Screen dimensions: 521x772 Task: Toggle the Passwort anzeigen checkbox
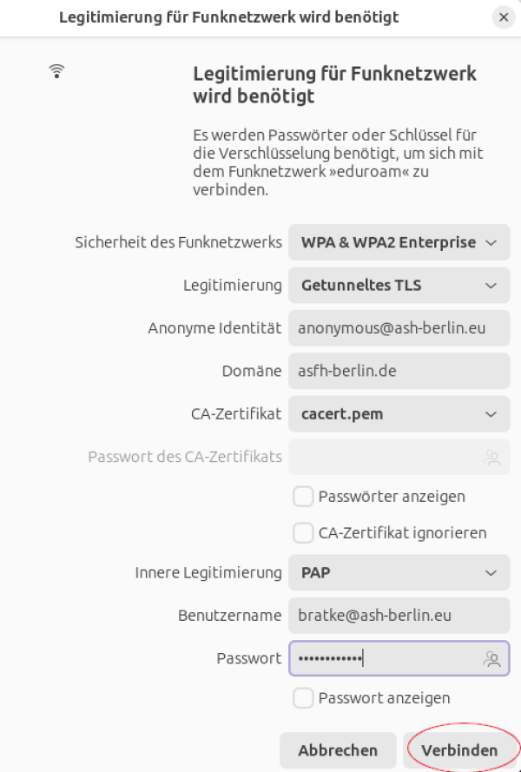point(303,697)
